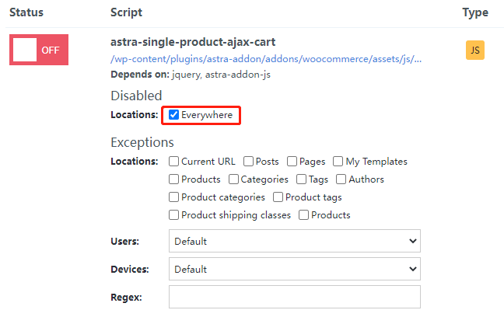Image resolution: width=504 pixels, height=317 pixels.
Task: Check the Products checkbox beside Categories
Action: tap(174, 179)
